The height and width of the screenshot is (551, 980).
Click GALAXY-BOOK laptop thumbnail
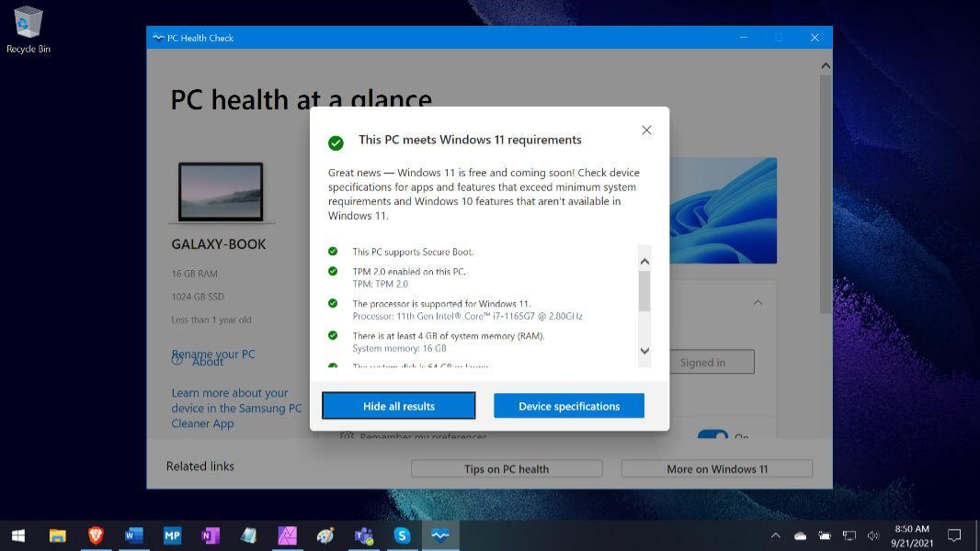pos(221,192)
